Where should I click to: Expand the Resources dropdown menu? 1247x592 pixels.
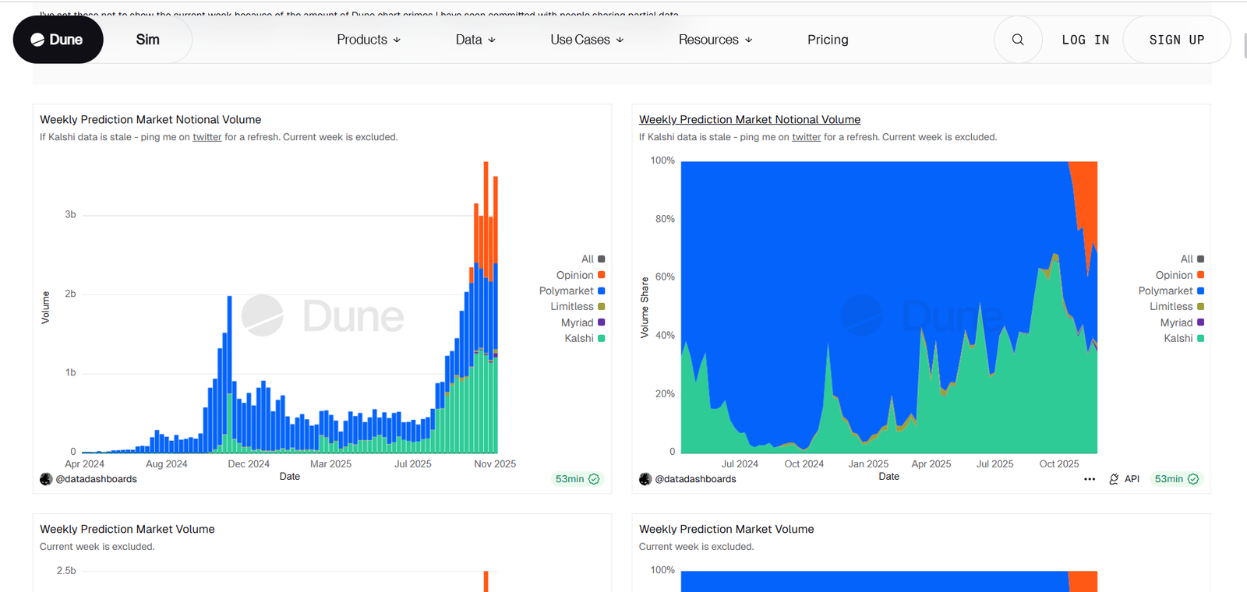click(x=715, y=40)
